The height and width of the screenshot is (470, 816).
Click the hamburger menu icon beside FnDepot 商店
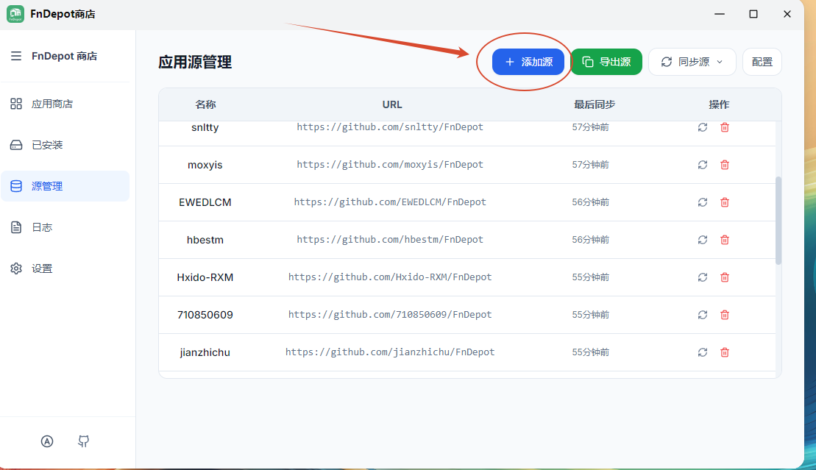16,56
